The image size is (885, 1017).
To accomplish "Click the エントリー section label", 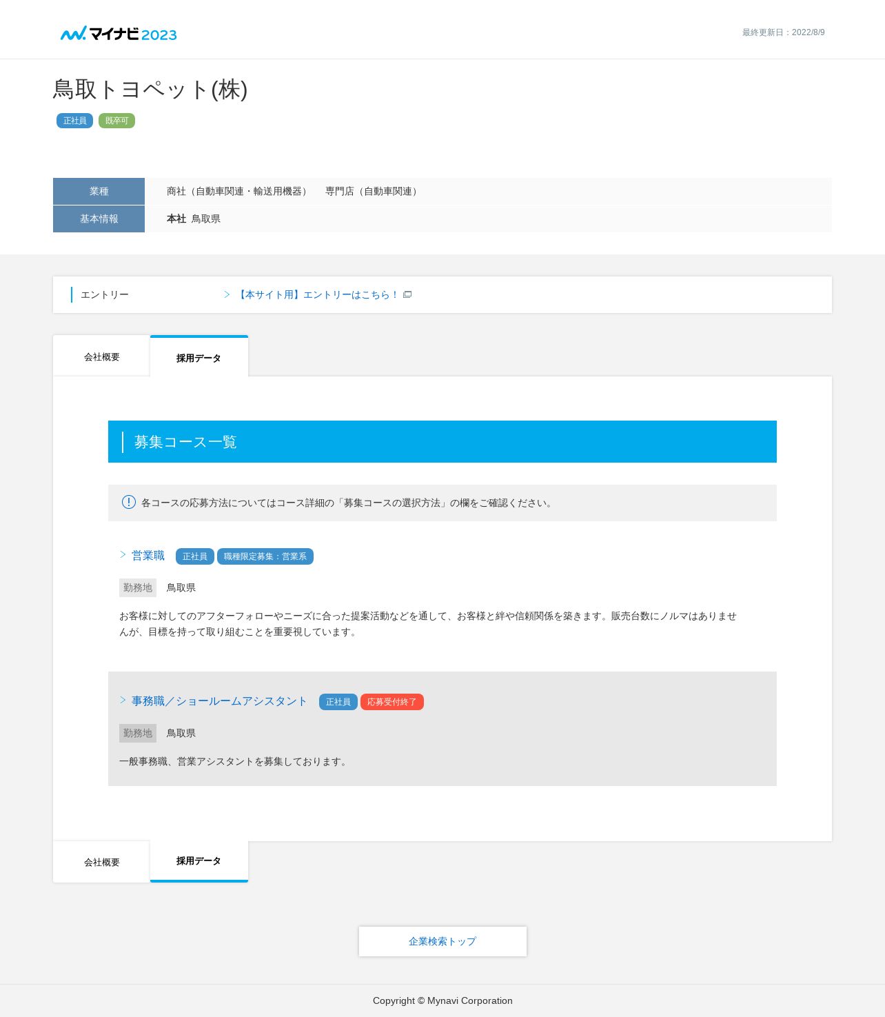I will point(105,294).
